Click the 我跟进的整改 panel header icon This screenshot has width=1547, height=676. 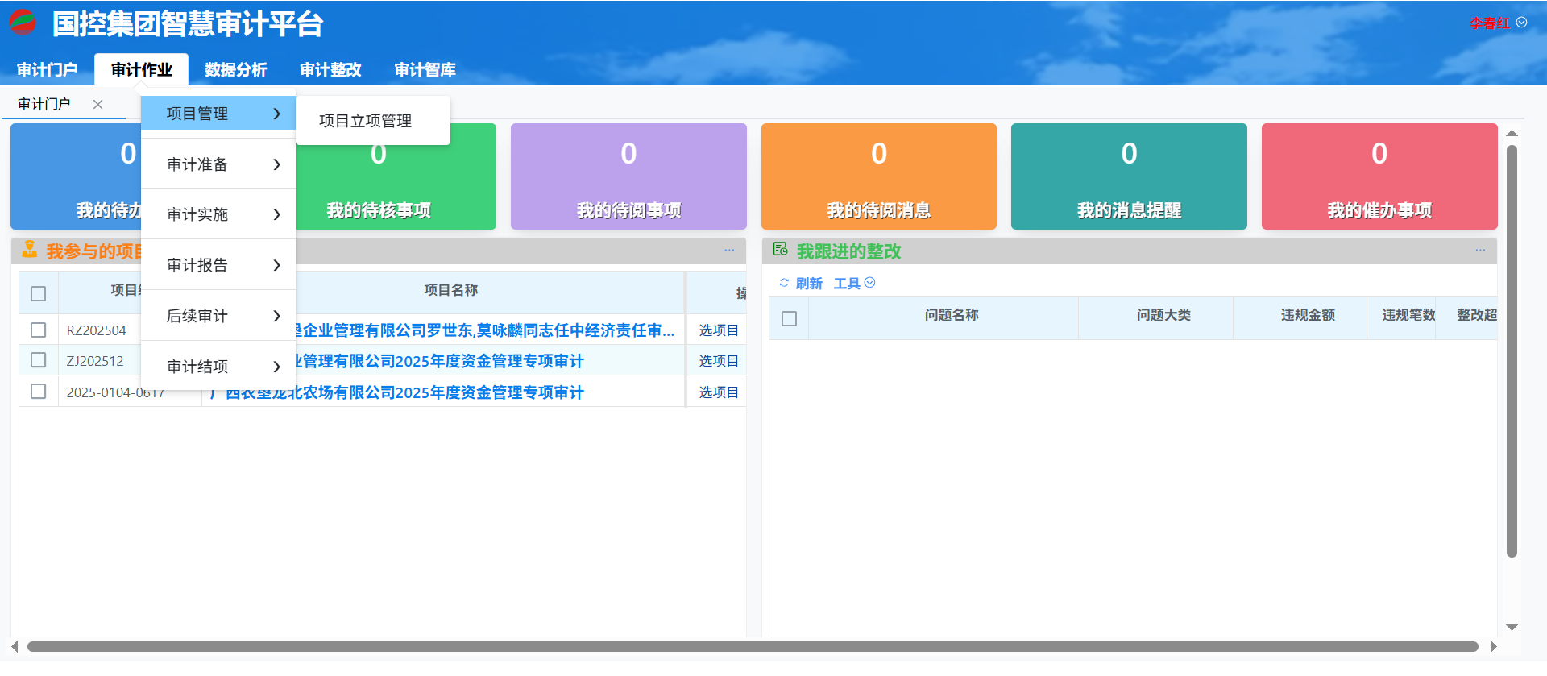point(780,250)
